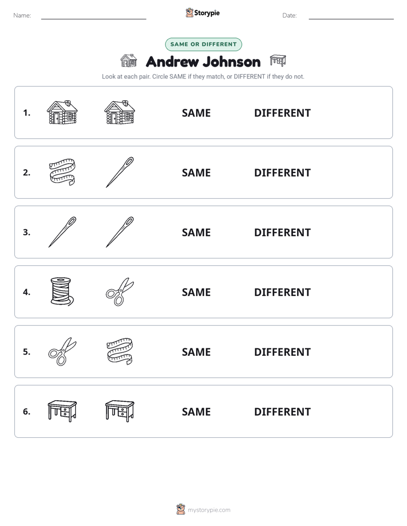The height and width of the screenshot is (526, 407).
Task: Click the scissors icon in row 4
Action: click(120, 291)
